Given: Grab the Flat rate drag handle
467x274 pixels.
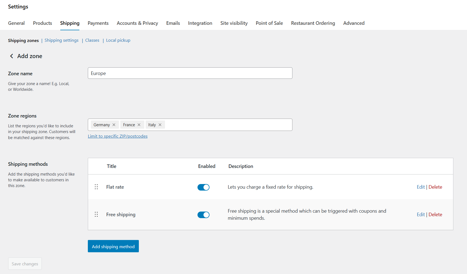Looking at the screenshot, I should tap(96, 187).
